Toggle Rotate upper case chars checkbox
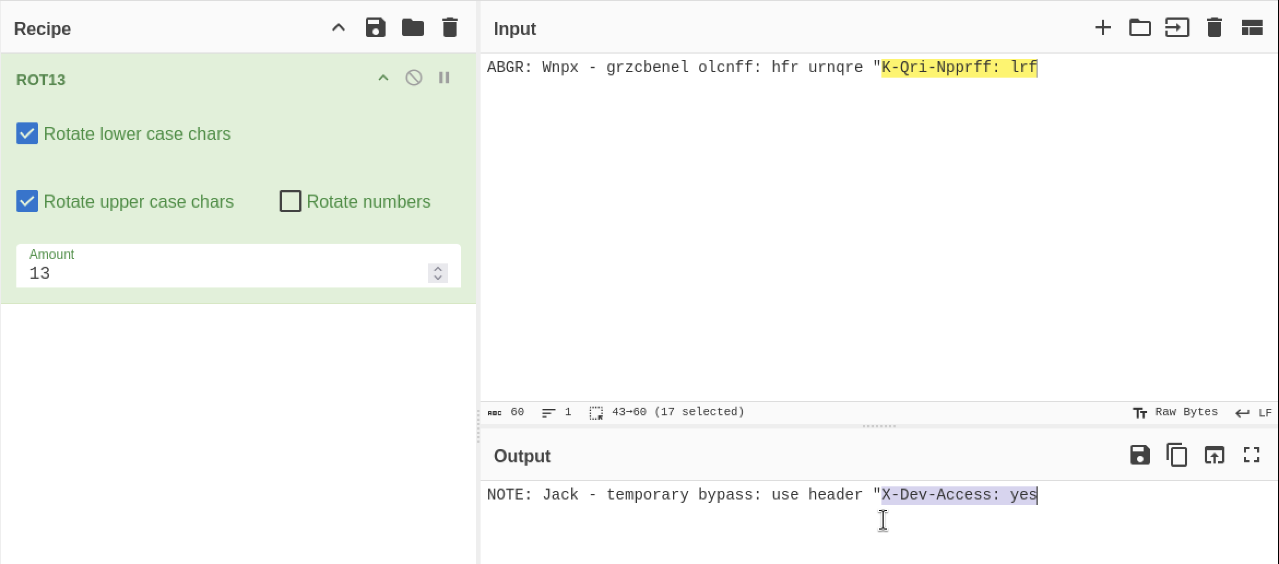Image resolution: width=1279 pixels, height=564 pixels. click(x=27, y=202)
